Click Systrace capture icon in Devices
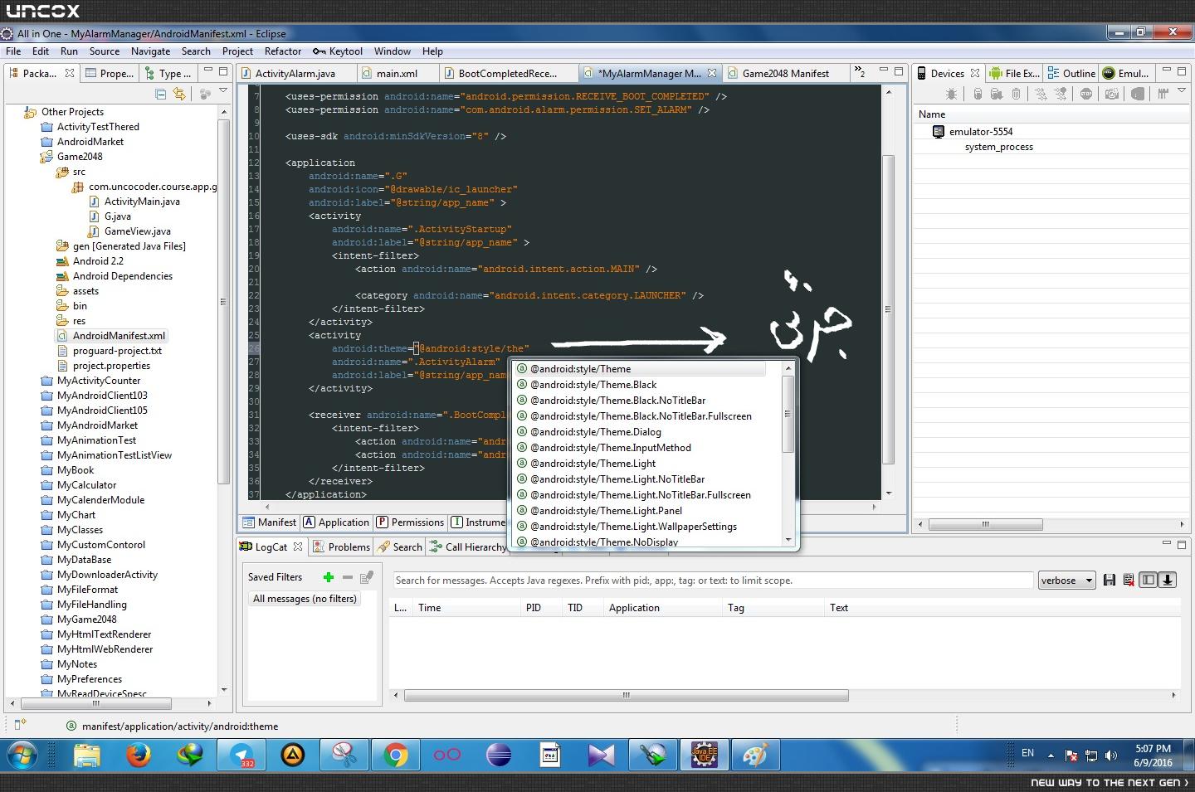 pos(1163,94)
